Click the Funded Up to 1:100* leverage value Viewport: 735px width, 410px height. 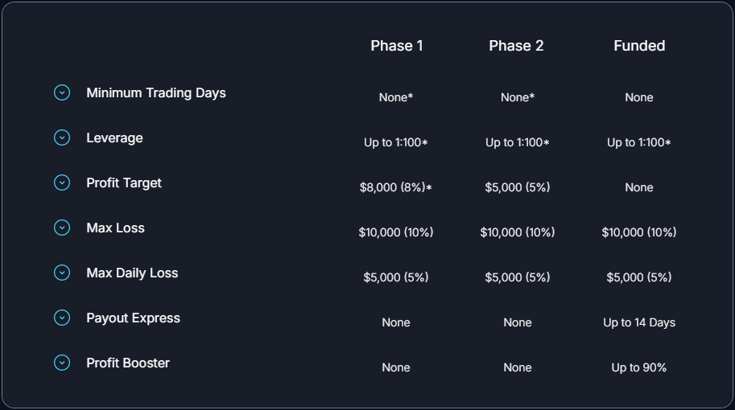coord(639,142)
